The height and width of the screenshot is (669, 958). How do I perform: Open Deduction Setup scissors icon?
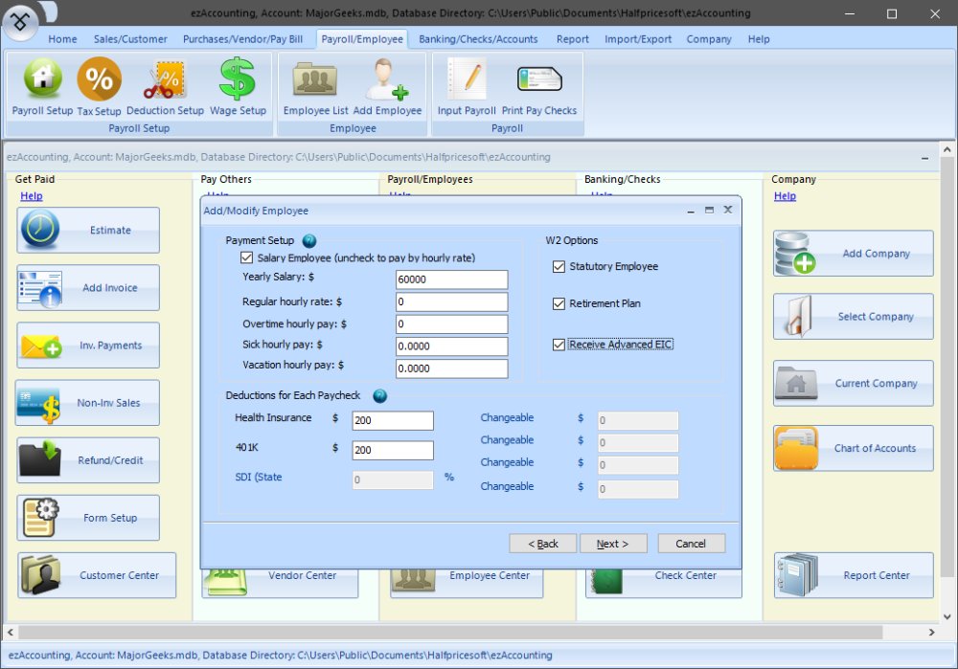[x=165, y=86]
